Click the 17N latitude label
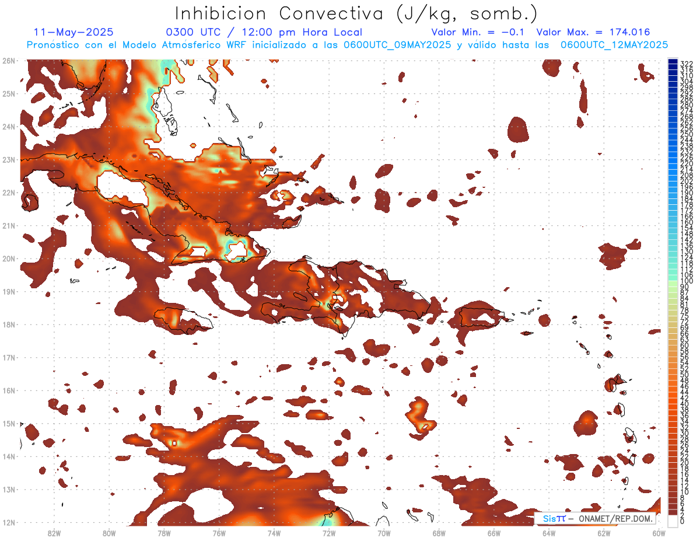Screen dimensions: 700x541 8,357
